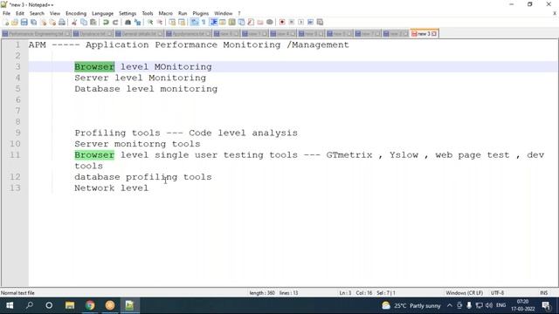Click the Zoom In toolbar icon

[x=150, y=22]
